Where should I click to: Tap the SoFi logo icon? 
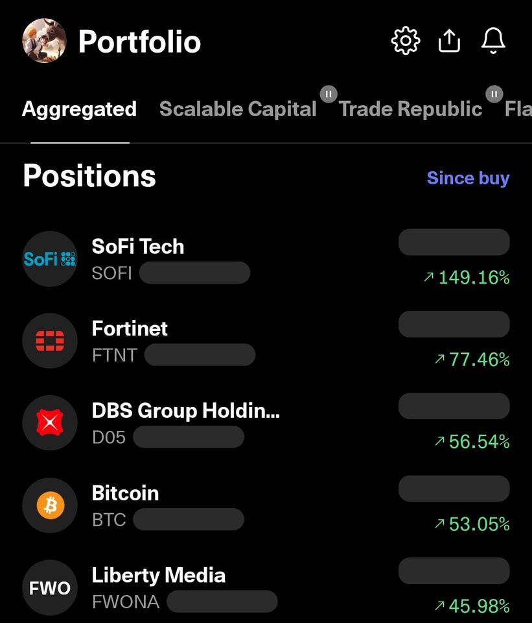[x=50, y=259]
